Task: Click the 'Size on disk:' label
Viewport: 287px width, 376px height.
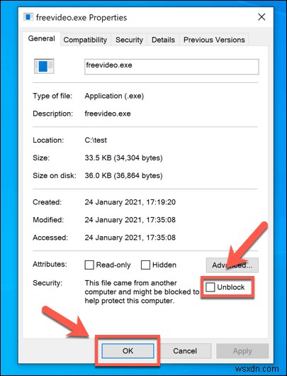Action: point(55,175)
